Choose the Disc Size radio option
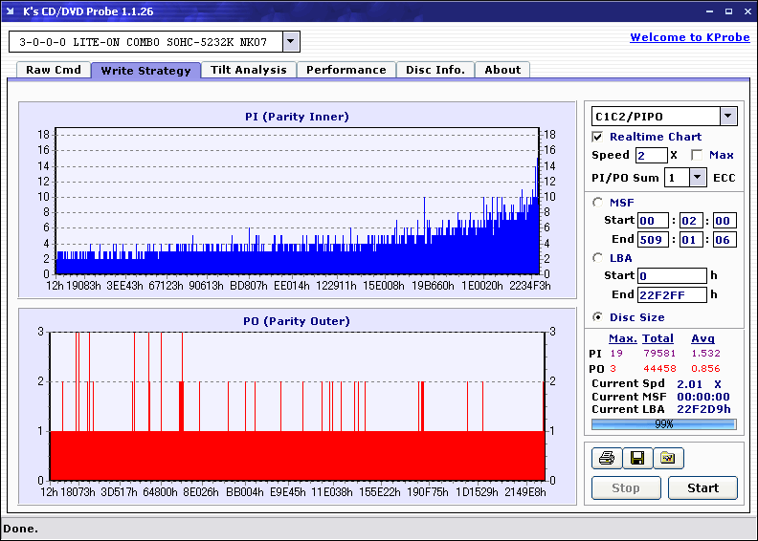Image resolution: width=758 pixels, height=541 pixels. point(598,317)
